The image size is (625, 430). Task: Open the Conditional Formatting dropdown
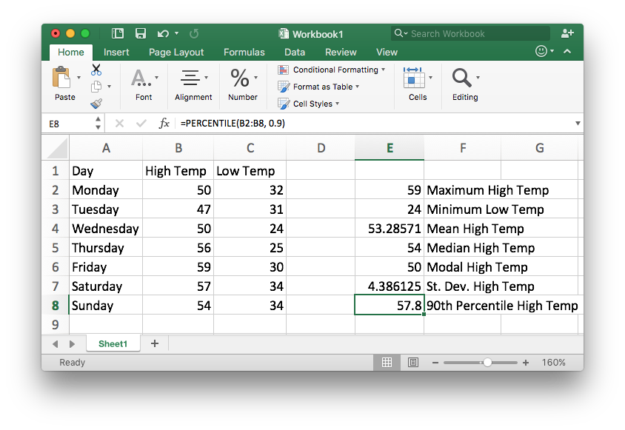(332, 70)
